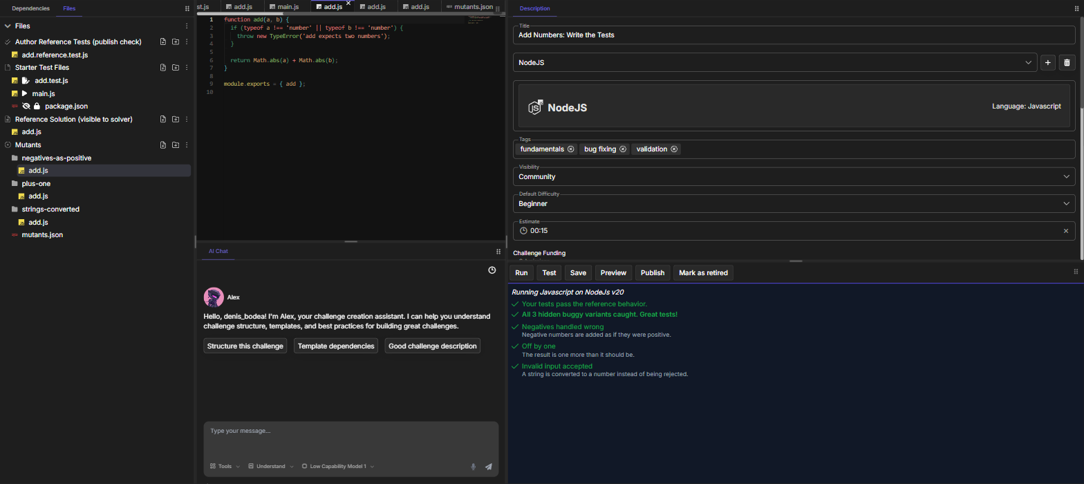Image resolution: width=1084 pixels, height=484 pixels.
Task: Remove the bug fixing tag
Action: click(623, 149)
